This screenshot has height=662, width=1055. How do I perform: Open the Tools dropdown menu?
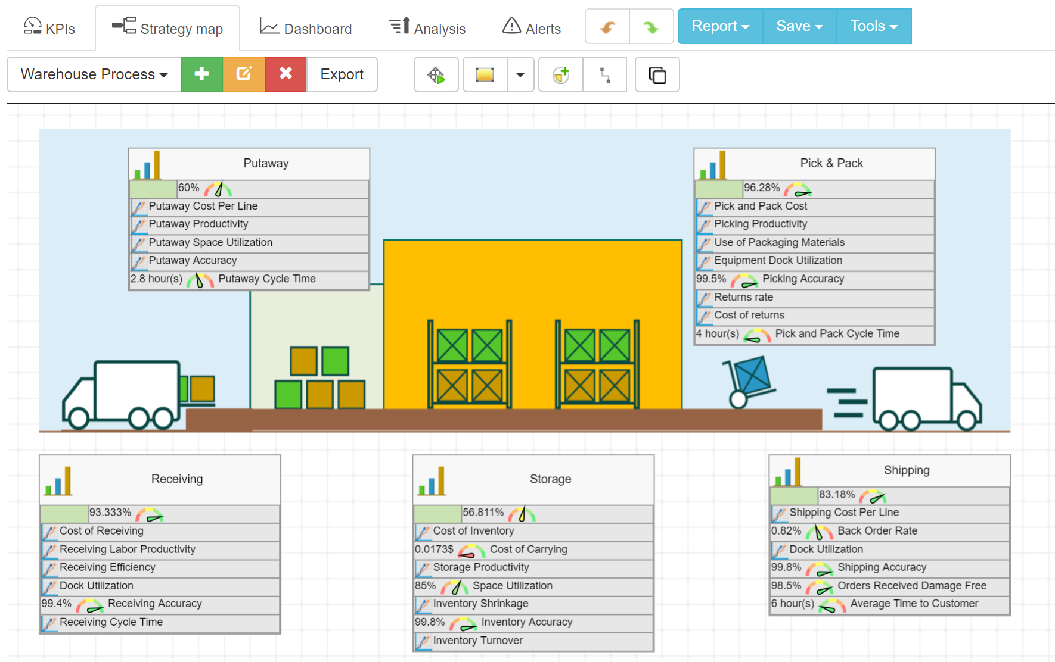tap(873, 26)
